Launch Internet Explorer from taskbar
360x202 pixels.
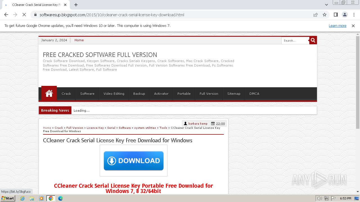point(22,198)
